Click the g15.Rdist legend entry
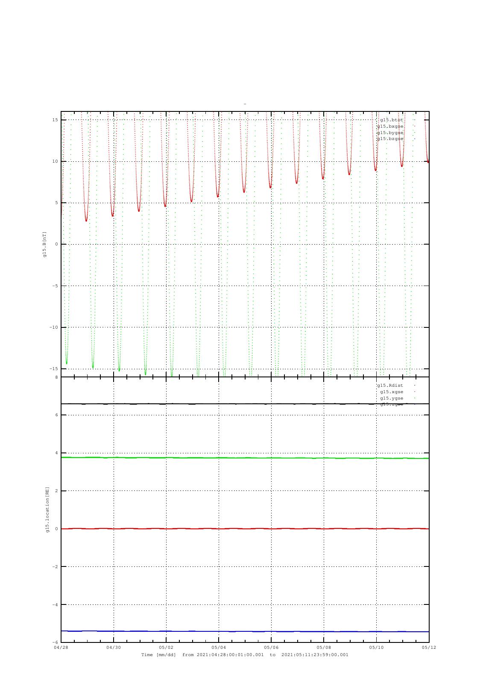The width and height of the screenshot is (483, 683). tap(390, 385)
